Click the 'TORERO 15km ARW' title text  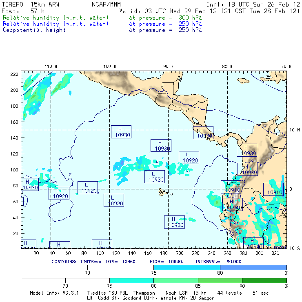31,4
